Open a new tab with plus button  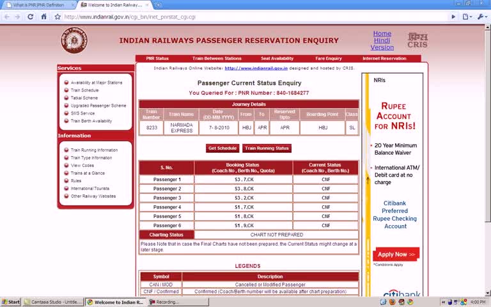159,5
